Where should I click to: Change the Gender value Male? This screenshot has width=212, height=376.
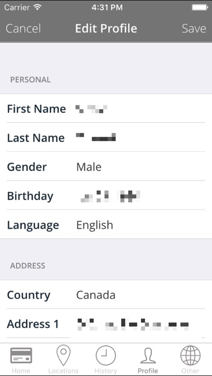[106, 166]
